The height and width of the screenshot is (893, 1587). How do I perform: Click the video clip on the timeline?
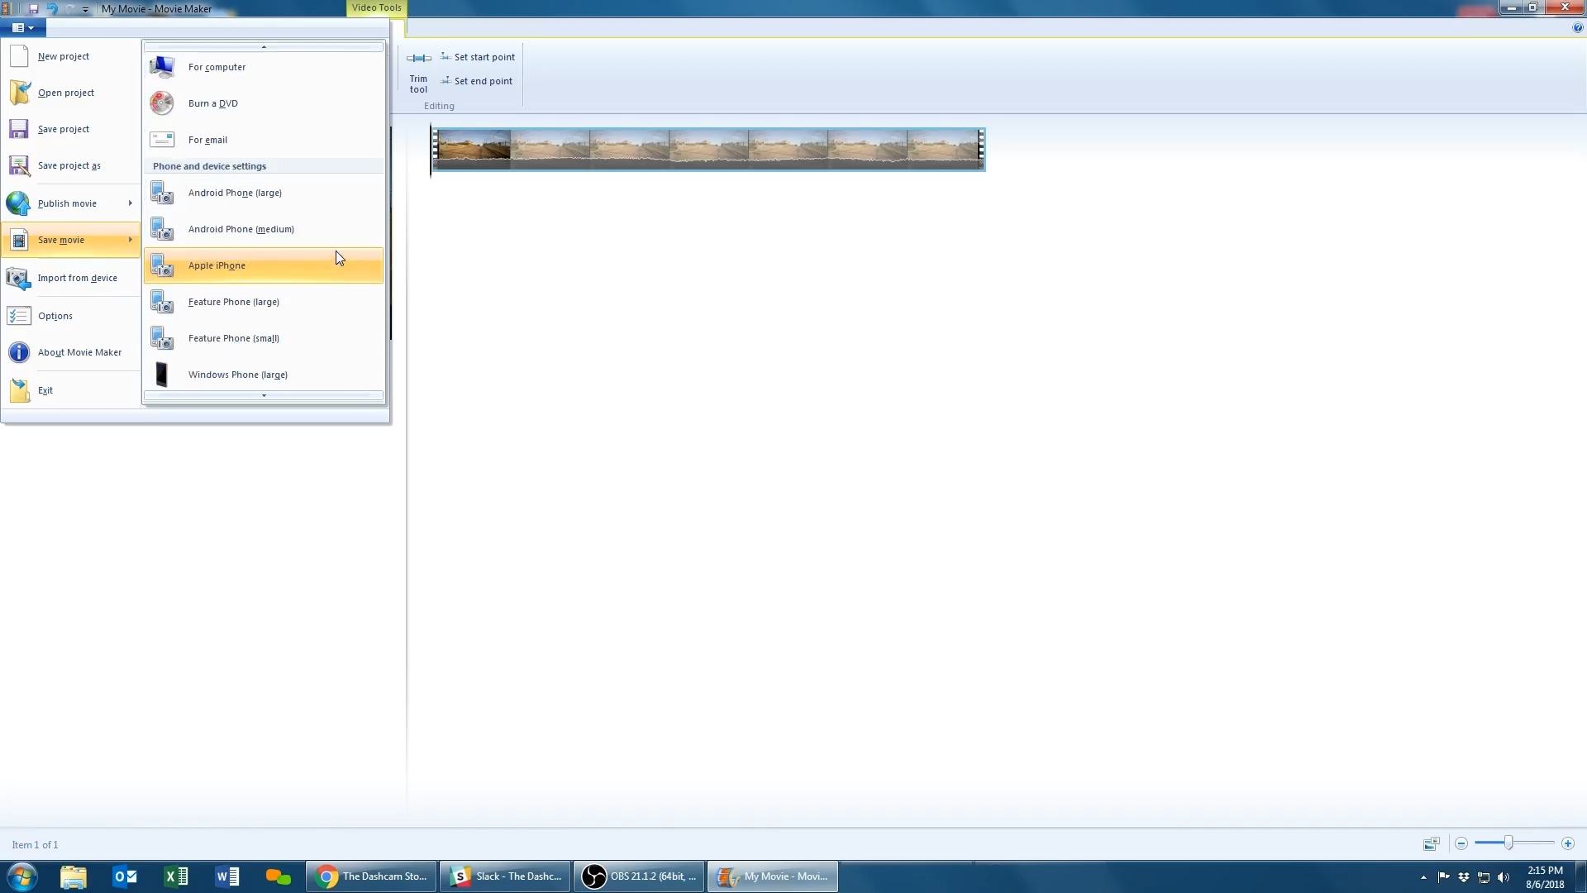pyautogui.click(x=708, y=150)
